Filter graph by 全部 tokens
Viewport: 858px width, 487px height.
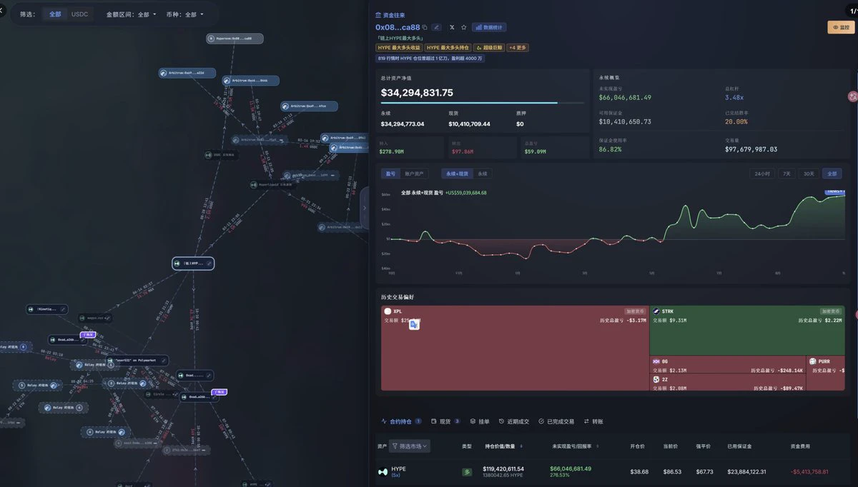[x=55, y=14]
